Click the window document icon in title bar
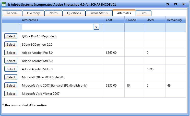Screen dimensions: 190x116 coord(4,5)
